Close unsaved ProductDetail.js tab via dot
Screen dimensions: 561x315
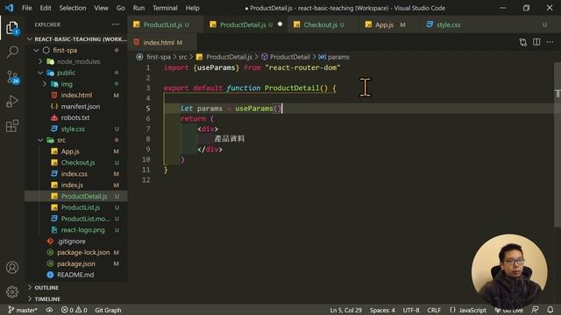click(280, 24)
